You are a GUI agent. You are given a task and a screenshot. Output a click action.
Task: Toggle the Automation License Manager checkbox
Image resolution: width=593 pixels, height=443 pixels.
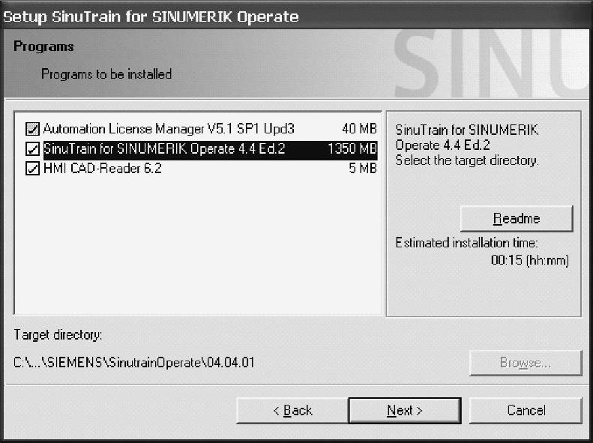click(x=32, y=129)
